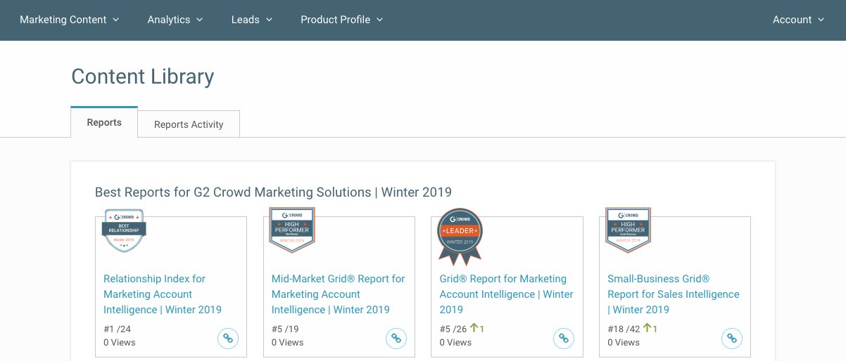Click Best Reports for G2 Crowd Marketing Solutions heading
The image size is (846, 361).
pyautogui.click(x=273, y=192)
